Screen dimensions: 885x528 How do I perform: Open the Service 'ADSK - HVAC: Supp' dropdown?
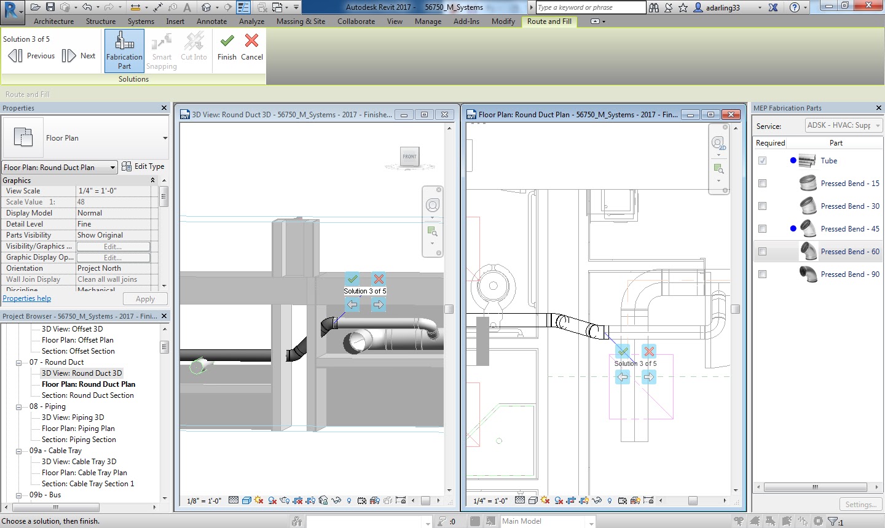coord(844,125)
